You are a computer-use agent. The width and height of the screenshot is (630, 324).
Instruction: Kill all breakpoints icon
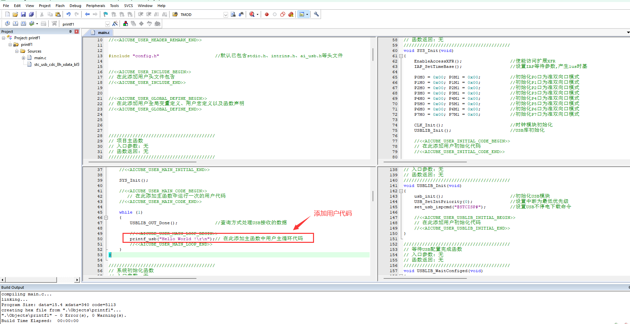tap(291, 14)
